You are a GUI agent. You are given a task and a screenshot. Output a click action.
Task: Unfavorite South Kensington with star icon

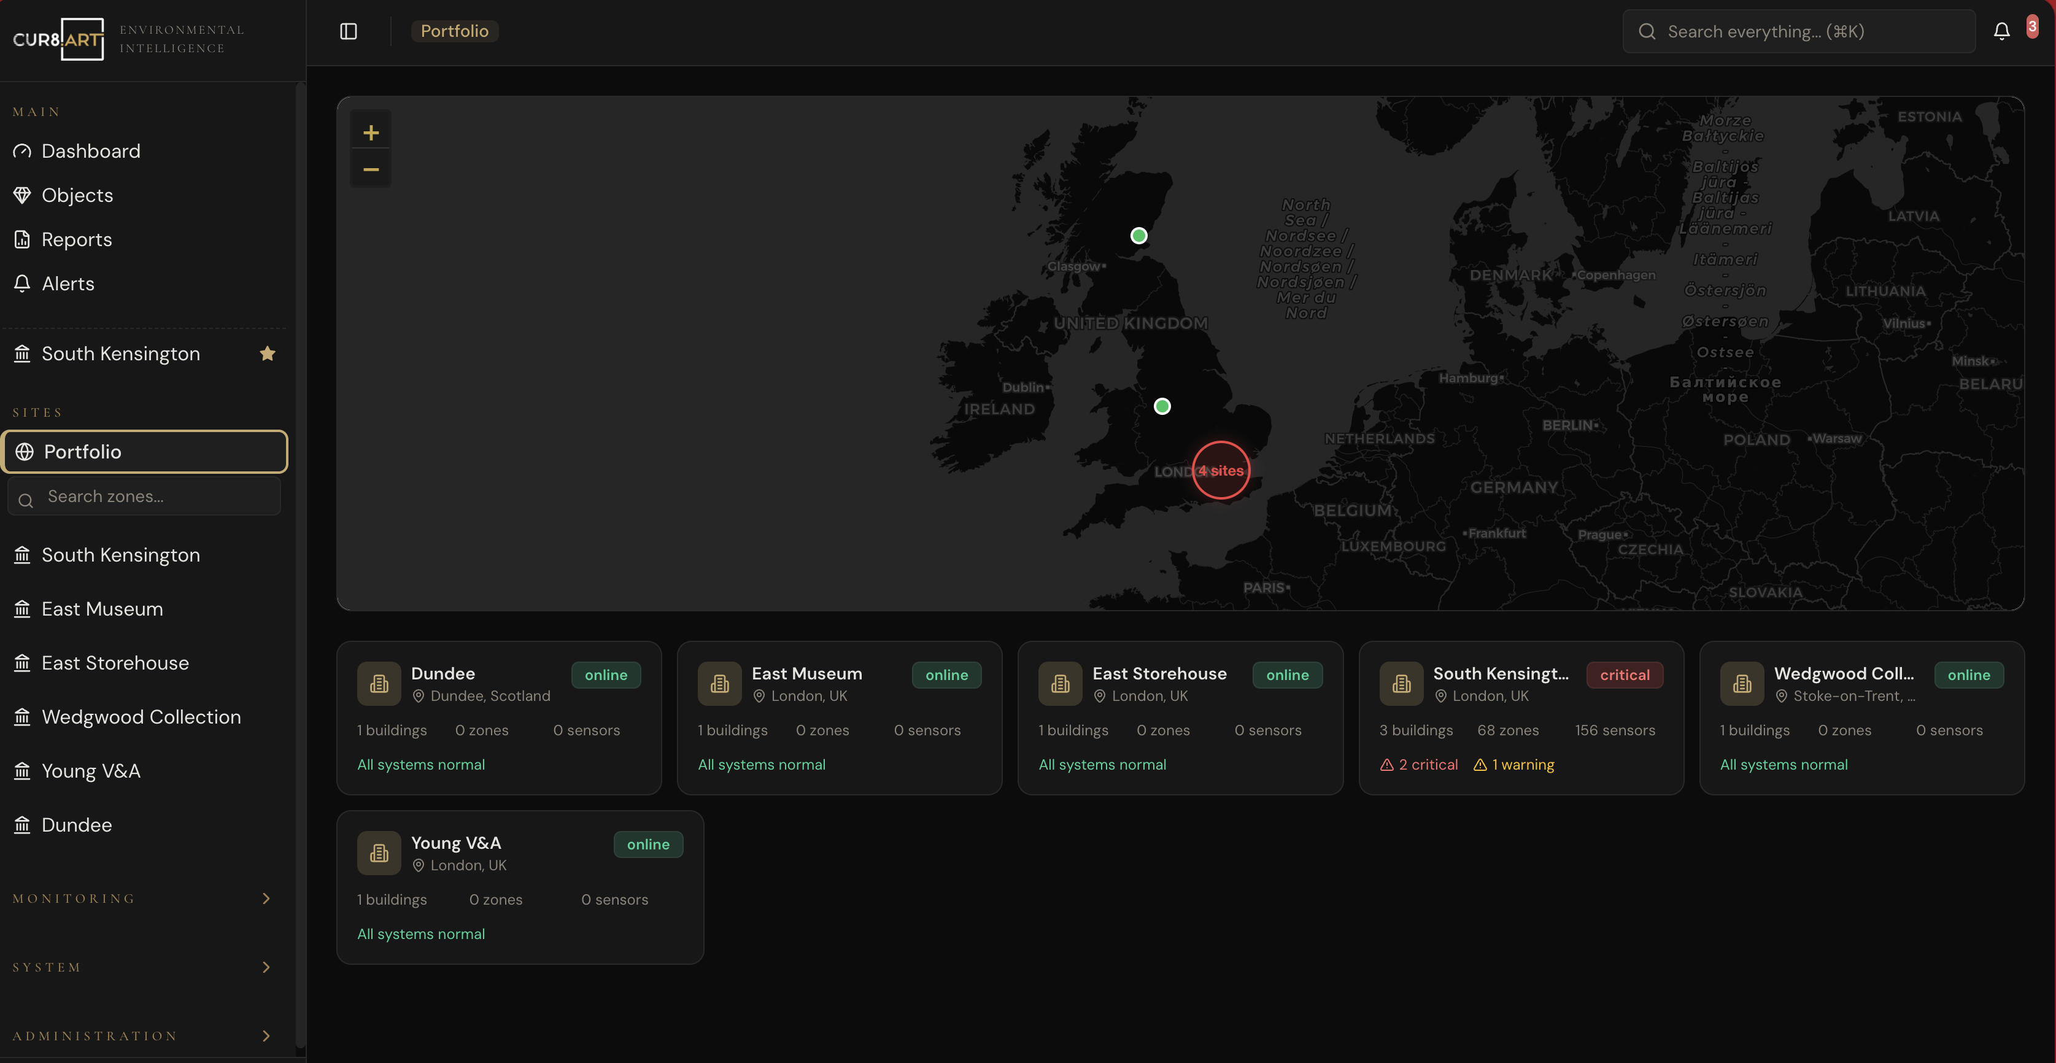[268, 354]
